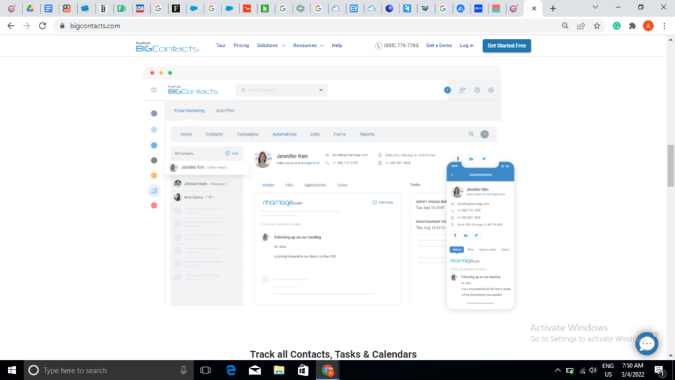675x380 pixels.
Task: Click the ENG US language indicator
Action: coord(608,370)
